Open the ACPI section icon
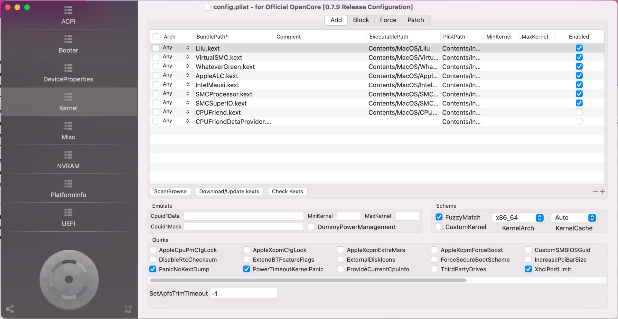This screenshot has width=618, height=319. pyautogui.click(x=68, y=10)
